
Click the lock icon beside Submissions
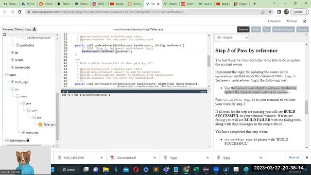28,140
